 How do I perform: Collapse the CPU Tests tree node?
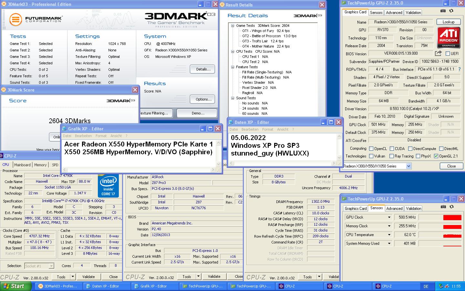232,51
